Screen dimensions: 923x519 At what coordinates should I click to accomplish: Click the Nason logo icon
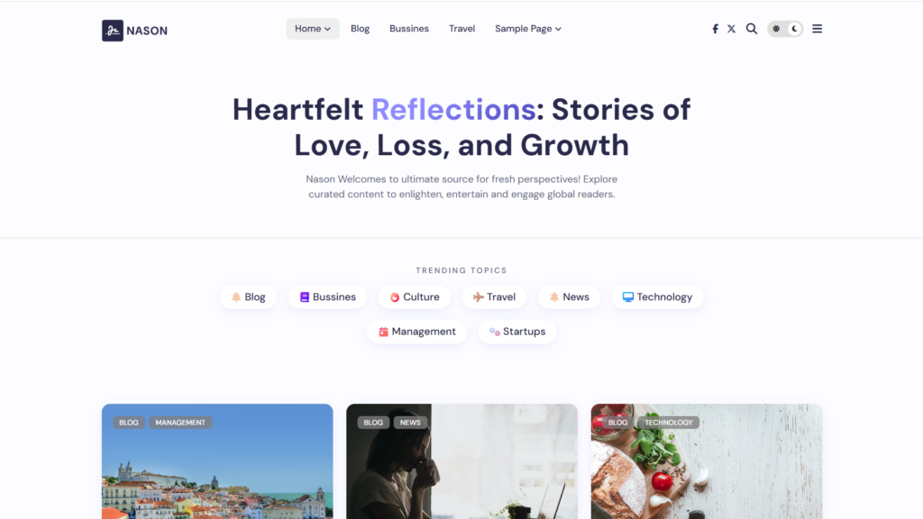click(113, 31)
